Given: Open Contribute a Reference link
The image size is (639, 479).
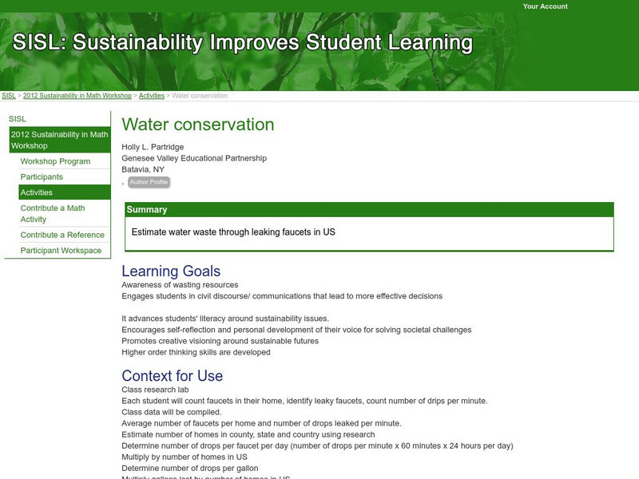Looking at the screenshot, I should pos(62,235).
